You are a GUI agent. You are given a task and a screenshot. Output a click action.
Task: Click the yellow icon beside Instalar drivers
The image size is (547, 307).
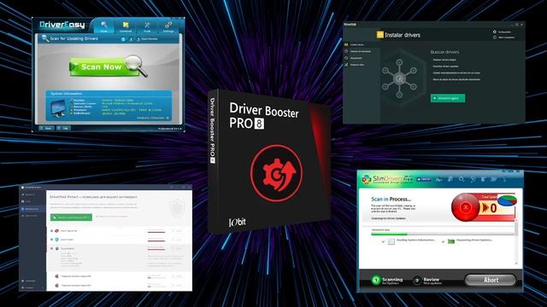pyautogui.click(x=379, y=34)
